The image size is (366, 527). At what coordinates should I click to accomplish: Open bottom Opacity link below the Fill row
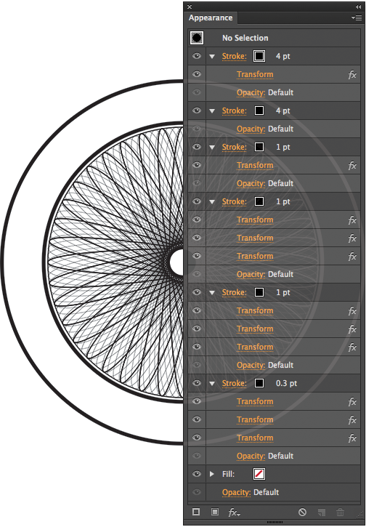237,492
